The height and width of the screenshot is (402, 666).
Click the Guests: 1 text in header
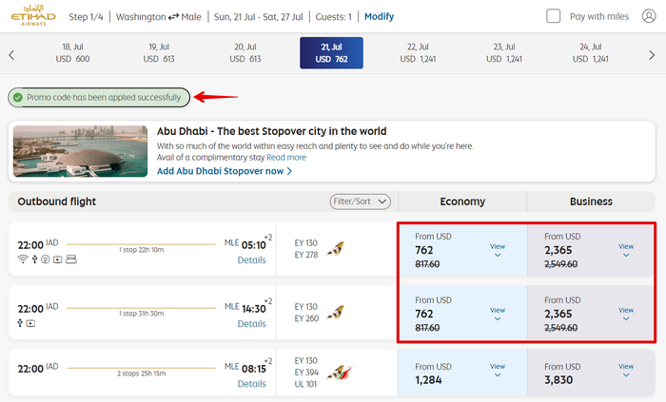tap(333, 17)
